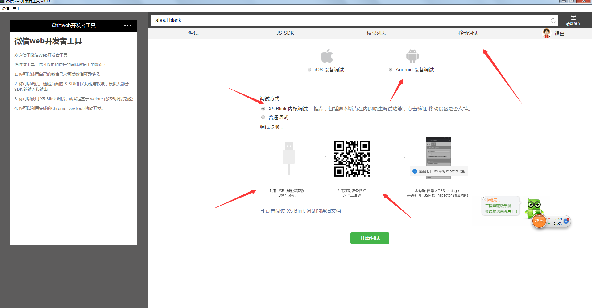This screenshot has height=308, width=592.
Task: Click 点击验证 link to verify device support
Action: tap(417, 109)
